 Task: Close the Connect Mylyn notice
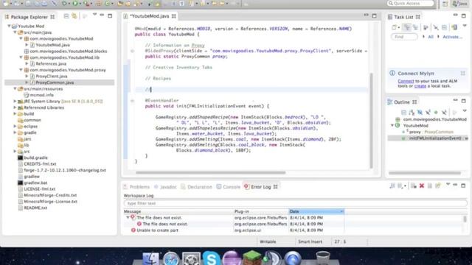pos(462,74)
